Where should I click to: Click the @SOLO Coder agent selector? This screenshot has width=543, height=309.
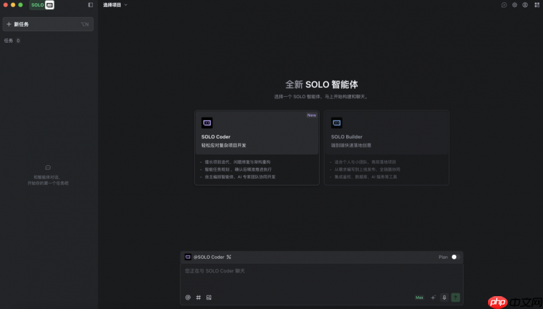pyautogui.click(x=209, y=257)
